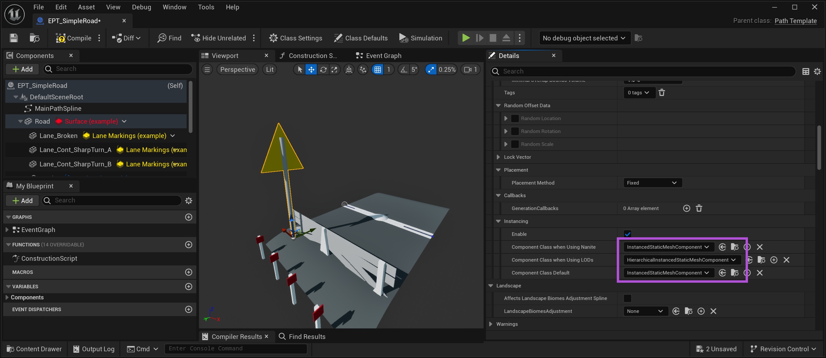Toggle grid snapping icon in viewport toolbar
826x358 pixels.
pyautogui.click(x=377, y=69)
